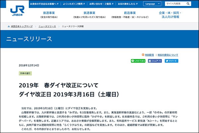Click the Facebook シェア button
199x133 pixels.
pos(155,61)
